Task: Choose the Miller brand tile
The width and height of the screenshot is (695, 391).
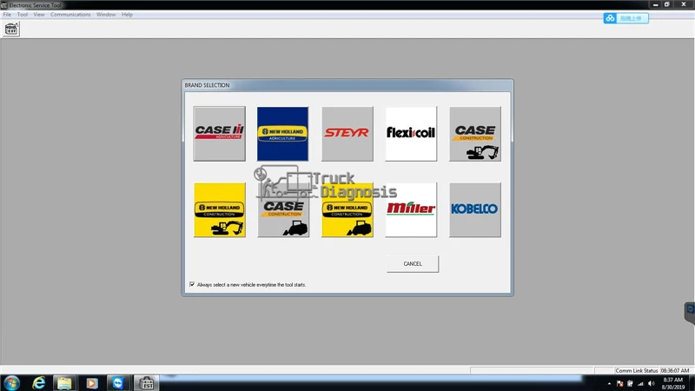Action: pos(411,209)
